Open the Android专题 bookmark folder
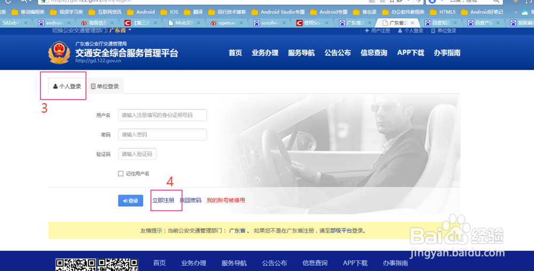Image resolution: width=534 pixels, height=271 pixels. 329,12
